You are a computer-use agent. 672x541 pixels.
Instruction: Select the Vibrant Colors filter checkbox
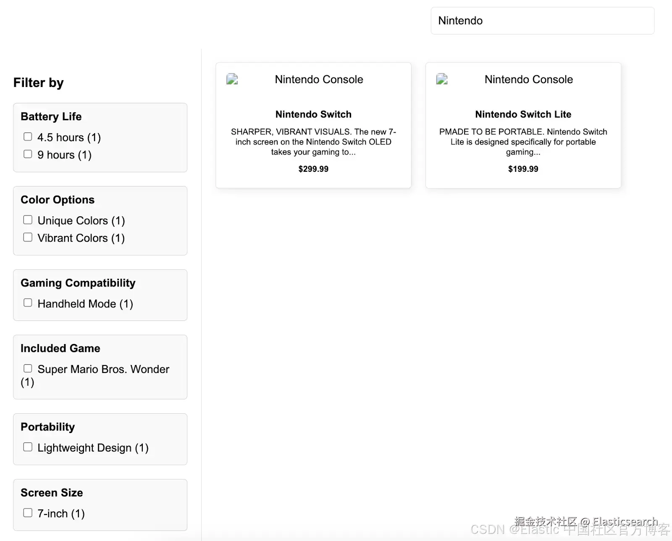[28, 237]
